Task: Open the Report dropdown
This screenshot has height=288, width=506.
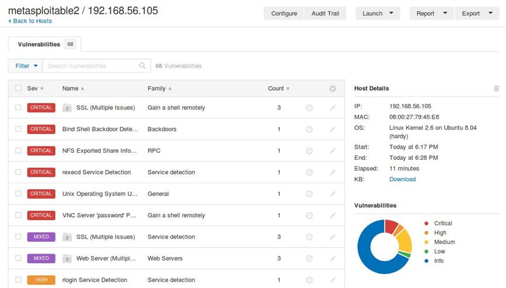Action: pyautogui.click(x=432, y=13)
